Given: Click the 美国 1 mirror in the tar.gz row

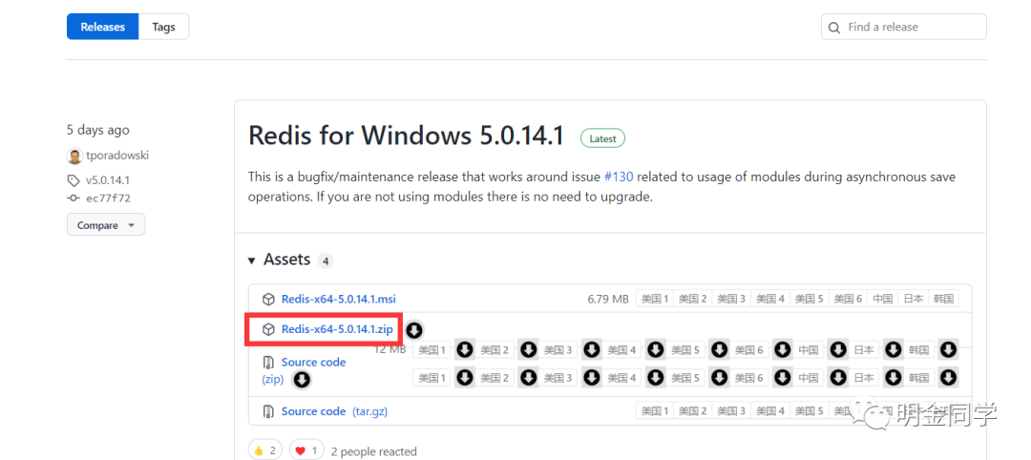Looking at the screenshot, I should (x=655, y=411).
